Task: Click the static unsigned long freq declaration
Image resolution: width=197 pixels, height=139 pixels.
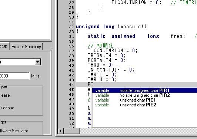Action: click(x=136, y=36)
